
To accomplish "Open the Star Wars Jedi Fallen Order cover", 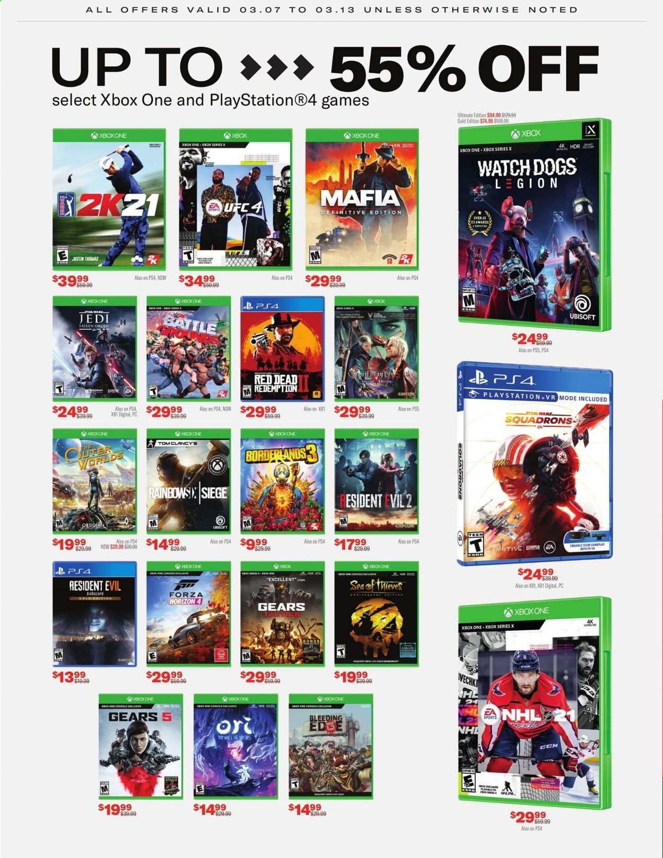I will 95,349.
